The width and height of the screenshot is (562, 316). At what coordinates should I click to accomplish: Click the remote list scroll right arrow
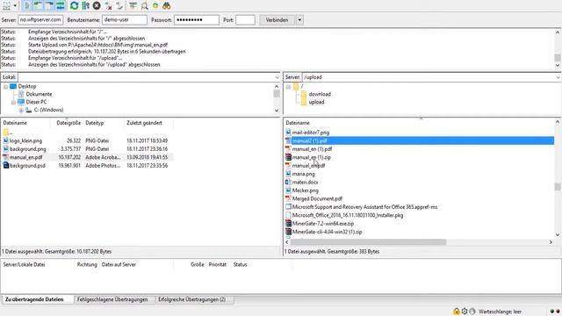[x=551, y=242]
